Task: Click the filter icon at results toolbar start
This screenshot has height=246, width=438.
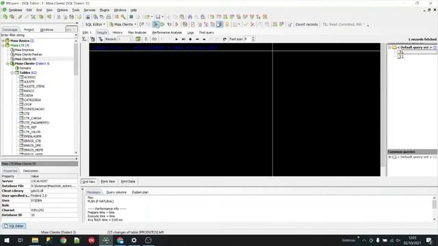Action: click(84, 39)
